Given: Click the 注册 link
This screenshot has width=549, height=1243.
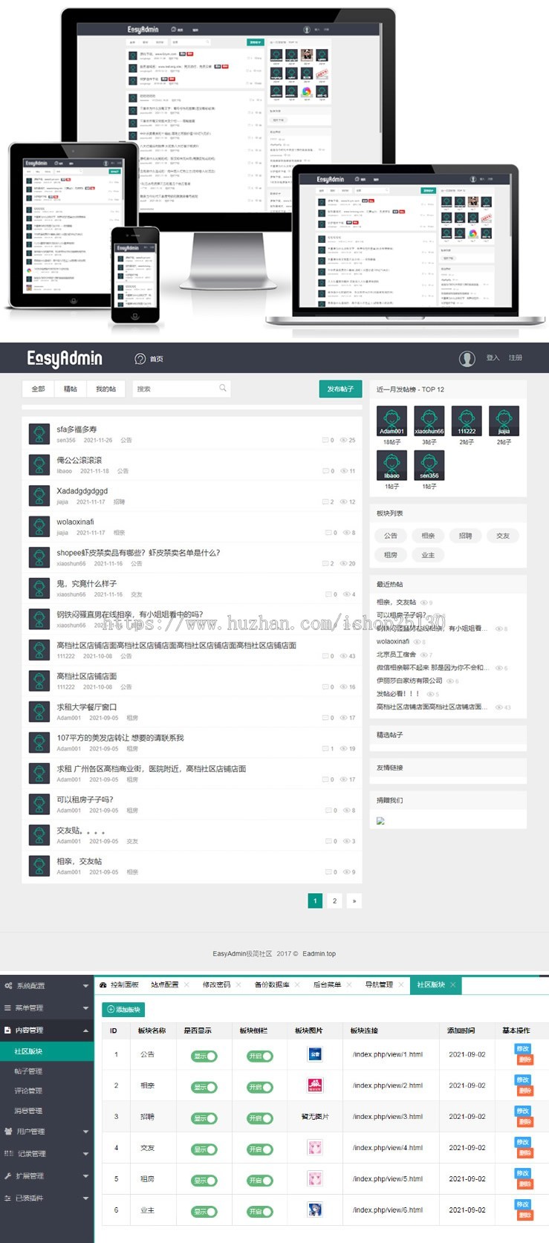Looking at the screenshot, I should click(515, 358).
